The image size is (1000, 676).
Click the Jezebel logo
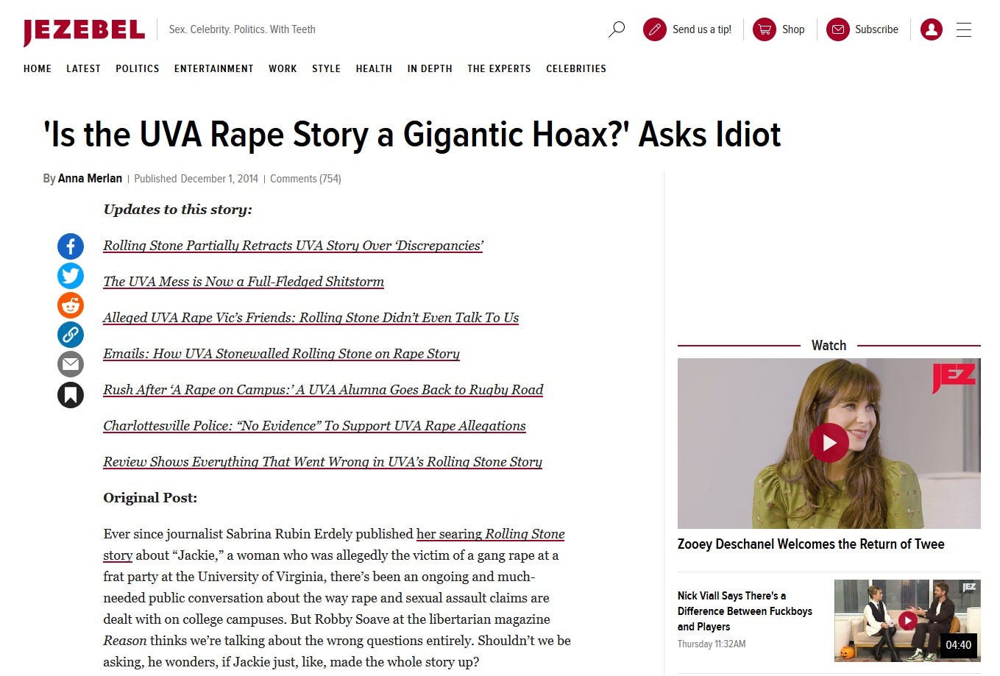(x=84, y=32)
